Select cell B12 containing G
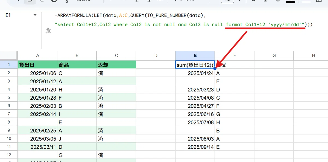 [77, 155]
